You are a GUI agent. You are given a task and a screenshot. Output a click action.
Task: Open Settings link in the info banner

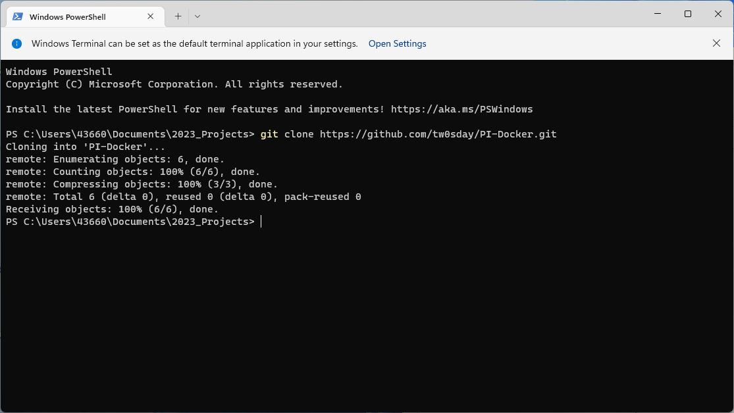point(397,43)
